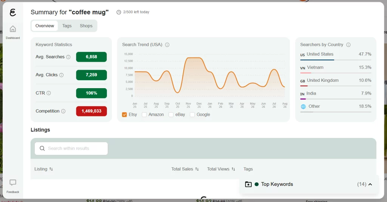Enable the Amazon trend checkbox

[x=144, y=115]
